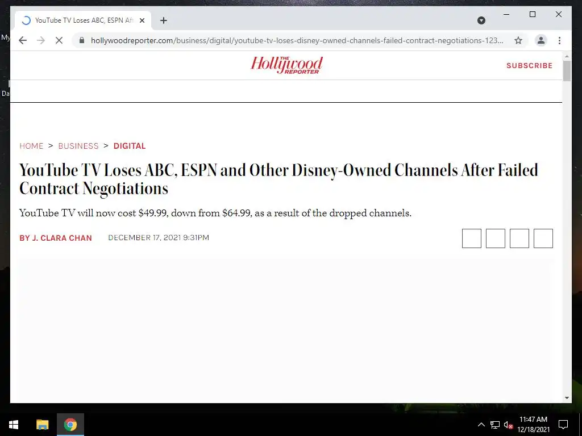Click the article headline text
The height and width of the screenshot is (436, 582).
pos(278,179)
